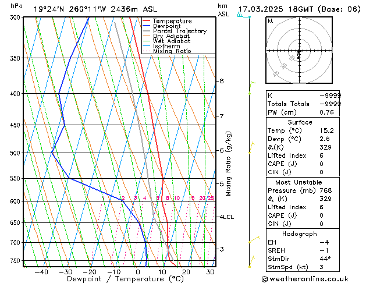
Task: Click the Most Unstable section heading
Action: (x=299, y=182)
